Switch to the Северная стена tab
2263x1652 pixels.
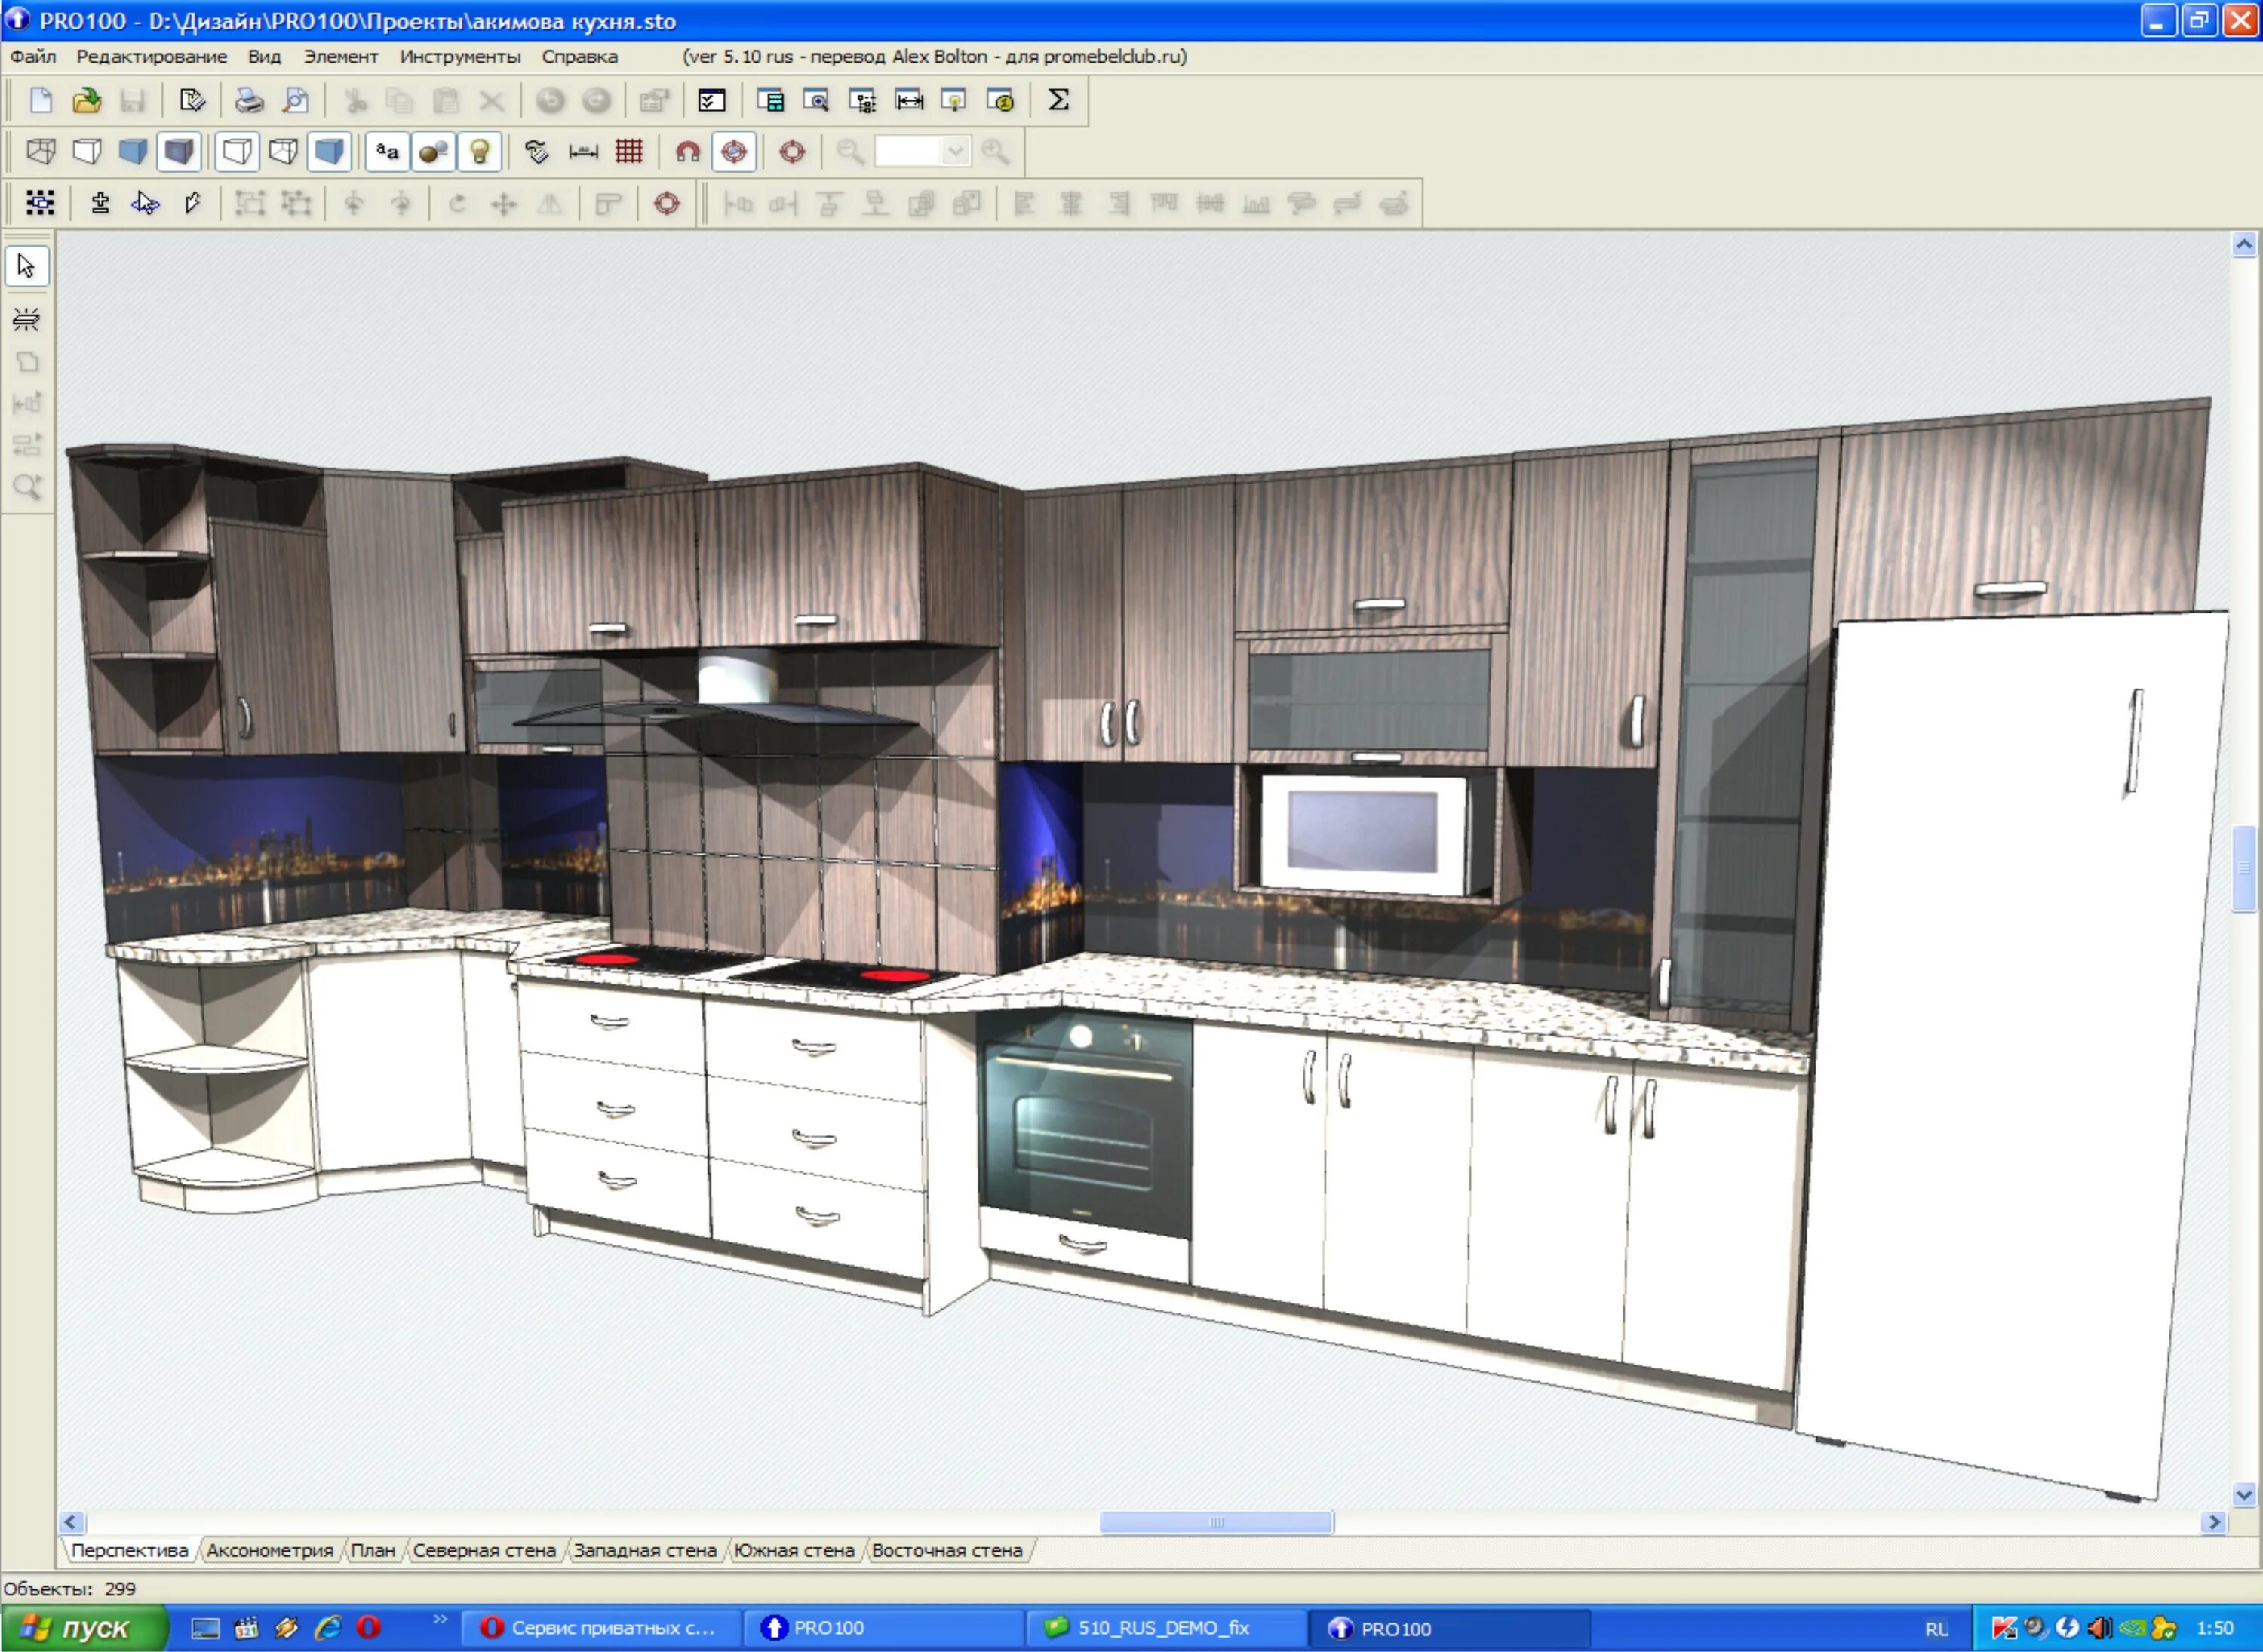coord(484,1550)
